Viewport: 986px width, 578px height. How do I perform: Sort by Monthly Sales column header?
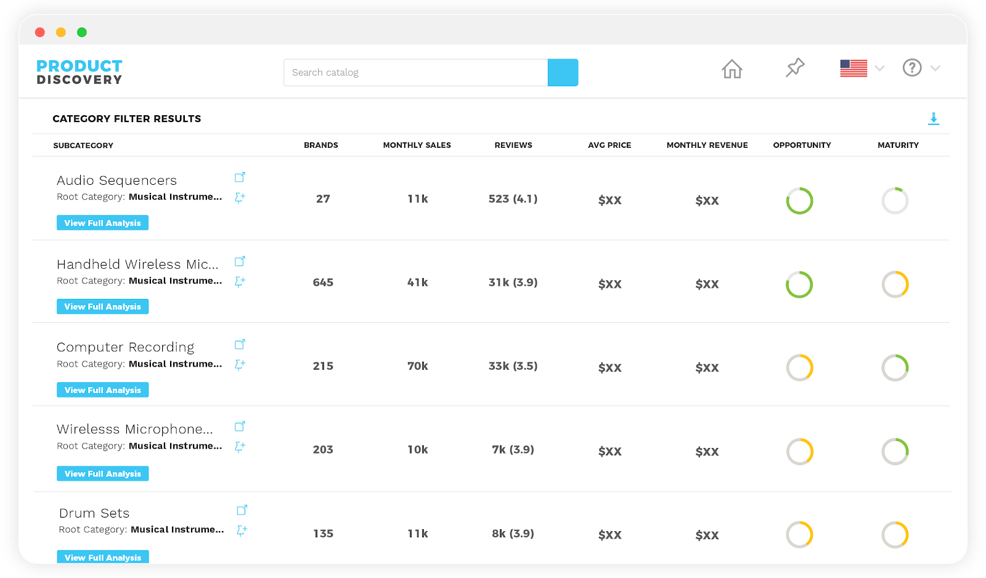coord(417,145)
